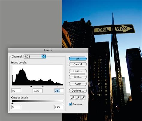Click the Save... button
Viewport: 142px width, 121px height.
[78, 77]
